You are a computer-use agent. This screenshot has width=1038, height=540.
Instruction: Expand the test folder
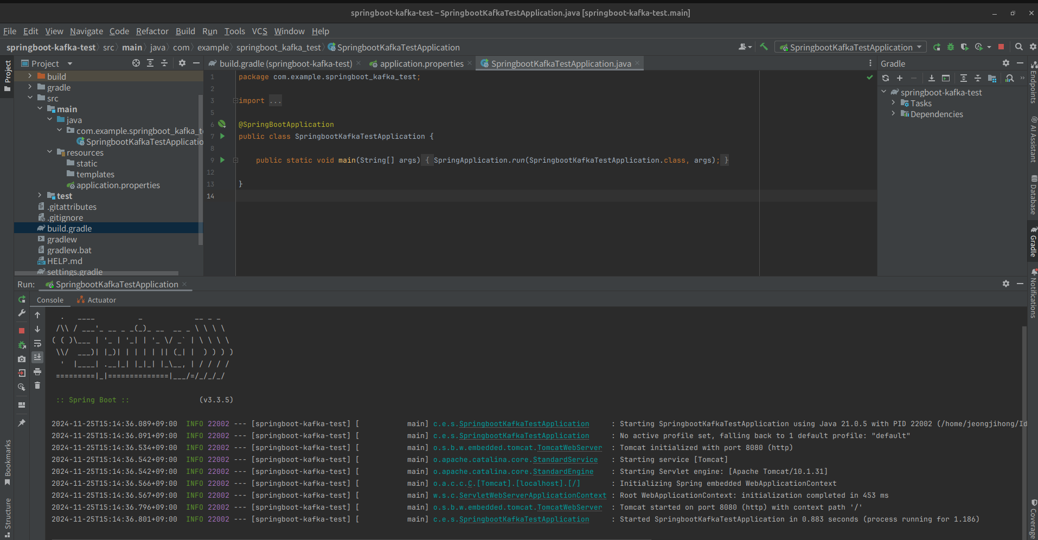(40, 195)
